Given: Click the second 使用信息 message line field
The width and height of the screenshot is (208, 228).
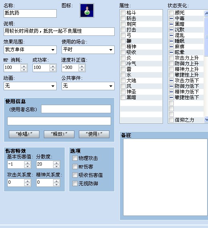Looking at the screenshot, I should (59, 121).
